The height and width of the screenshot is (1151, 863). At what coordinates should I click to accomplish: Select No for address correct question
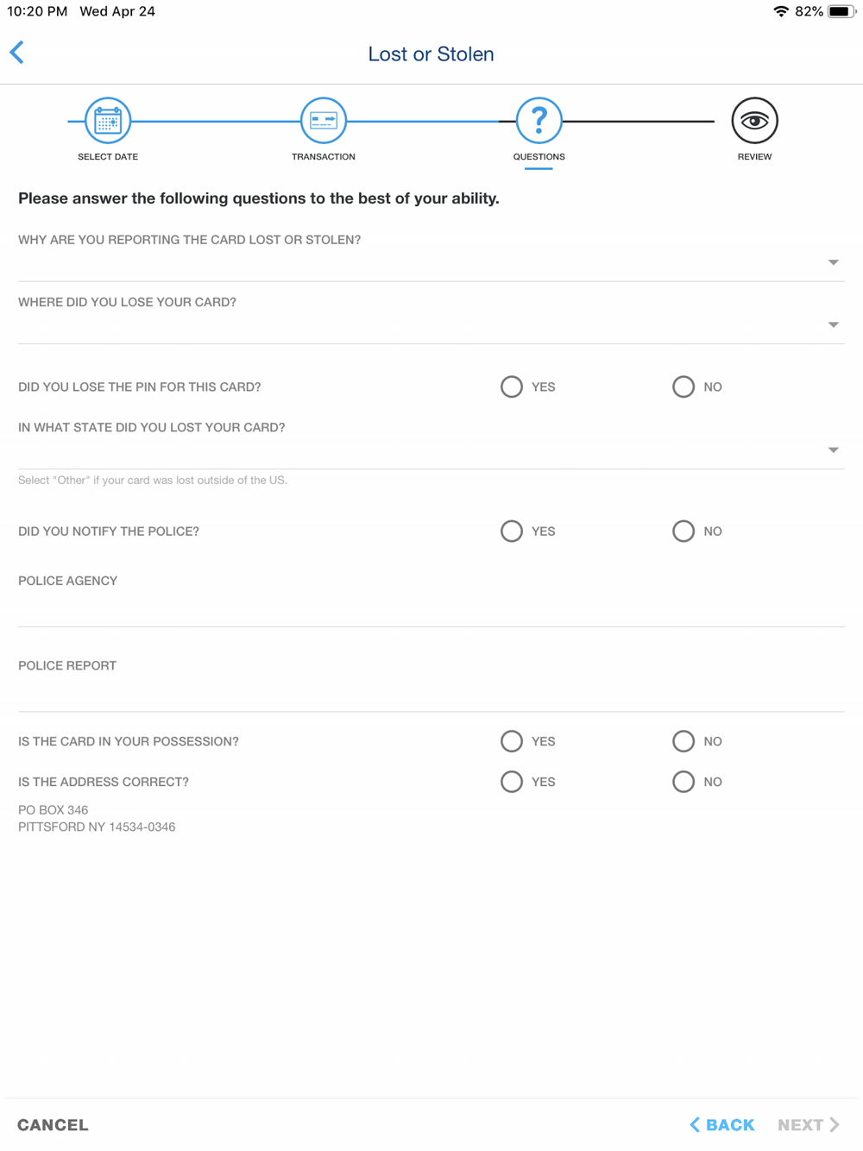683,782
